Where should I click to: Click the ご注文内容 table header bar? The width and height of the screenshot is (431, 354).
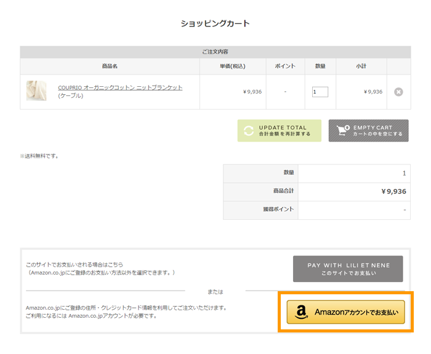pyautogui.click(x=215, y=52)
